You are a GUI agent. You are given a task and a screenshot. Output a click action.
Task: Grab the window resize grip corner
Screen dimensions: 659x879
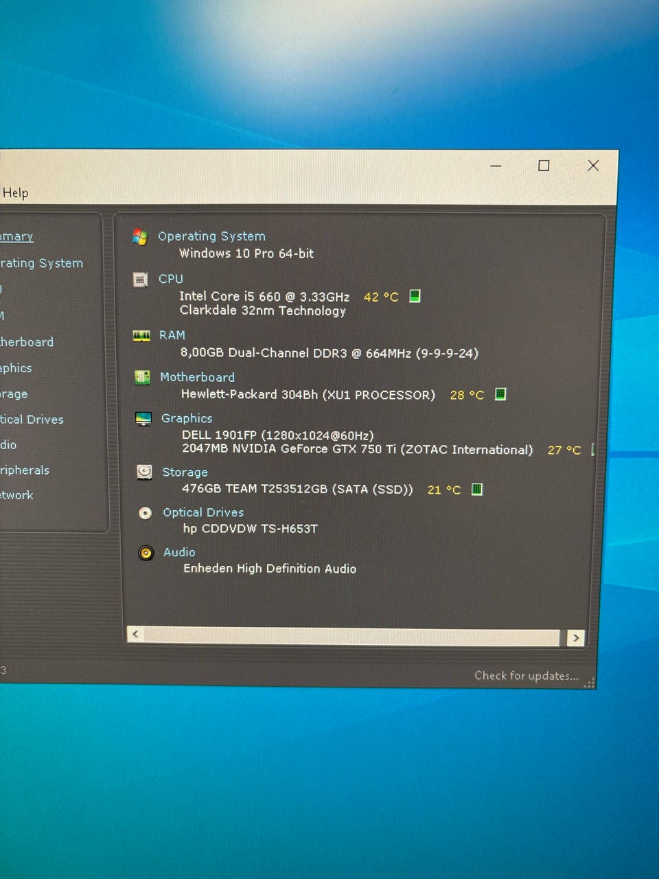point(590,682)
